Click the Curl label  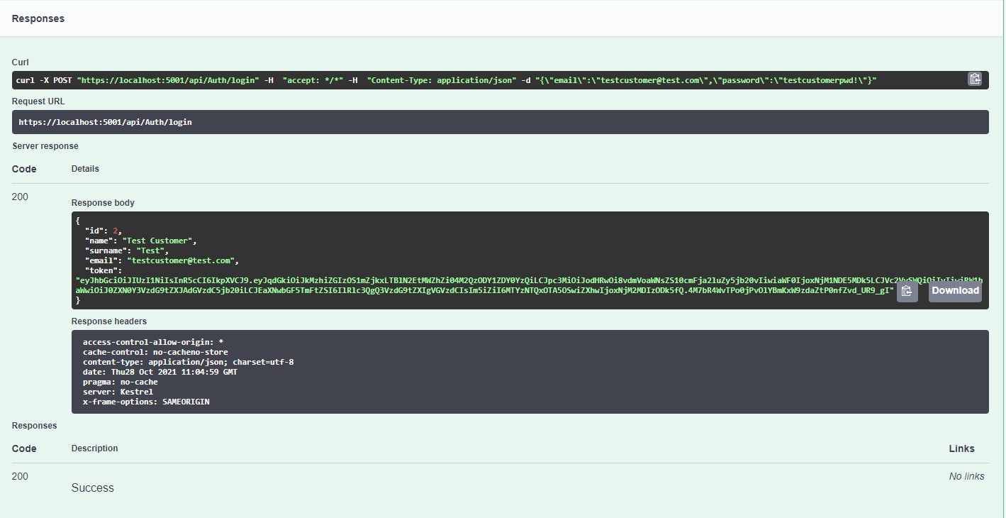[21, 62]
